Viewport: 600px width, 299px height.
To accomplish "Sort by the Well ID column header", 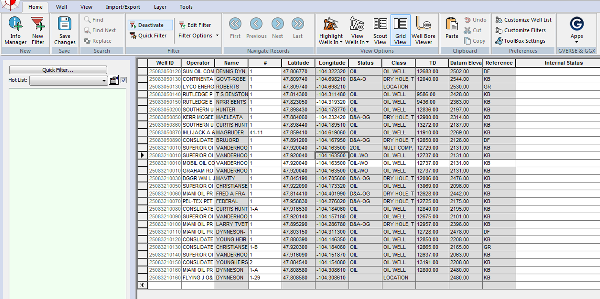I will point(164,63).
